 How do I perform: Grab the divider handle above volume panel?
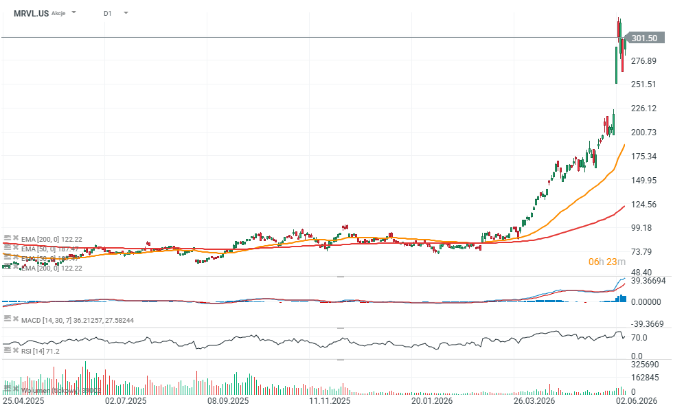341,360
